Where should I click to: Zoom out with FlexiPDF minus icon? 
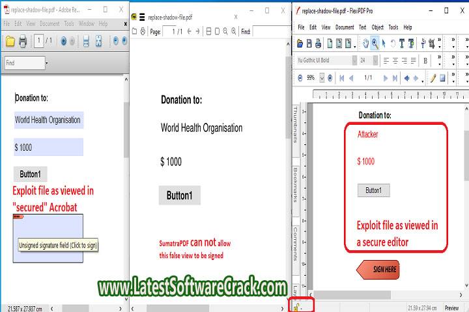tap(300, 78)
